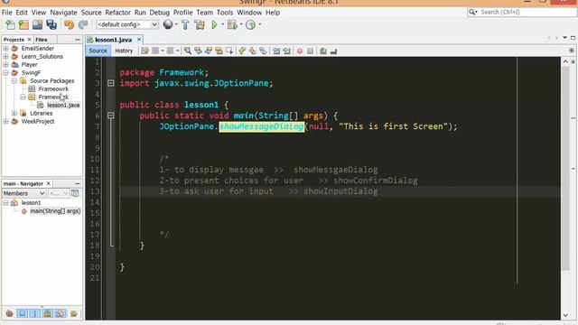This screenshot has width=578, height=325.
Task: Expand the Learn_Solutions project node
Action: [x=6, y=56]
